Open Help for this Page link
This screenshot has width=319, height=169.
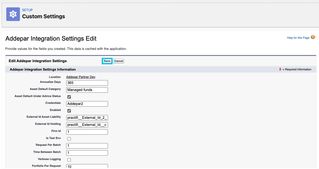tap(298, 38)
